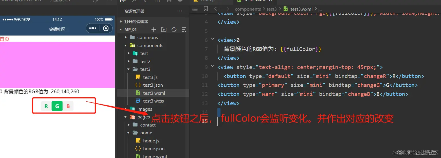Click the navigate back arrow in editor
Screen dimensions: 441x158
click(216, 9)
